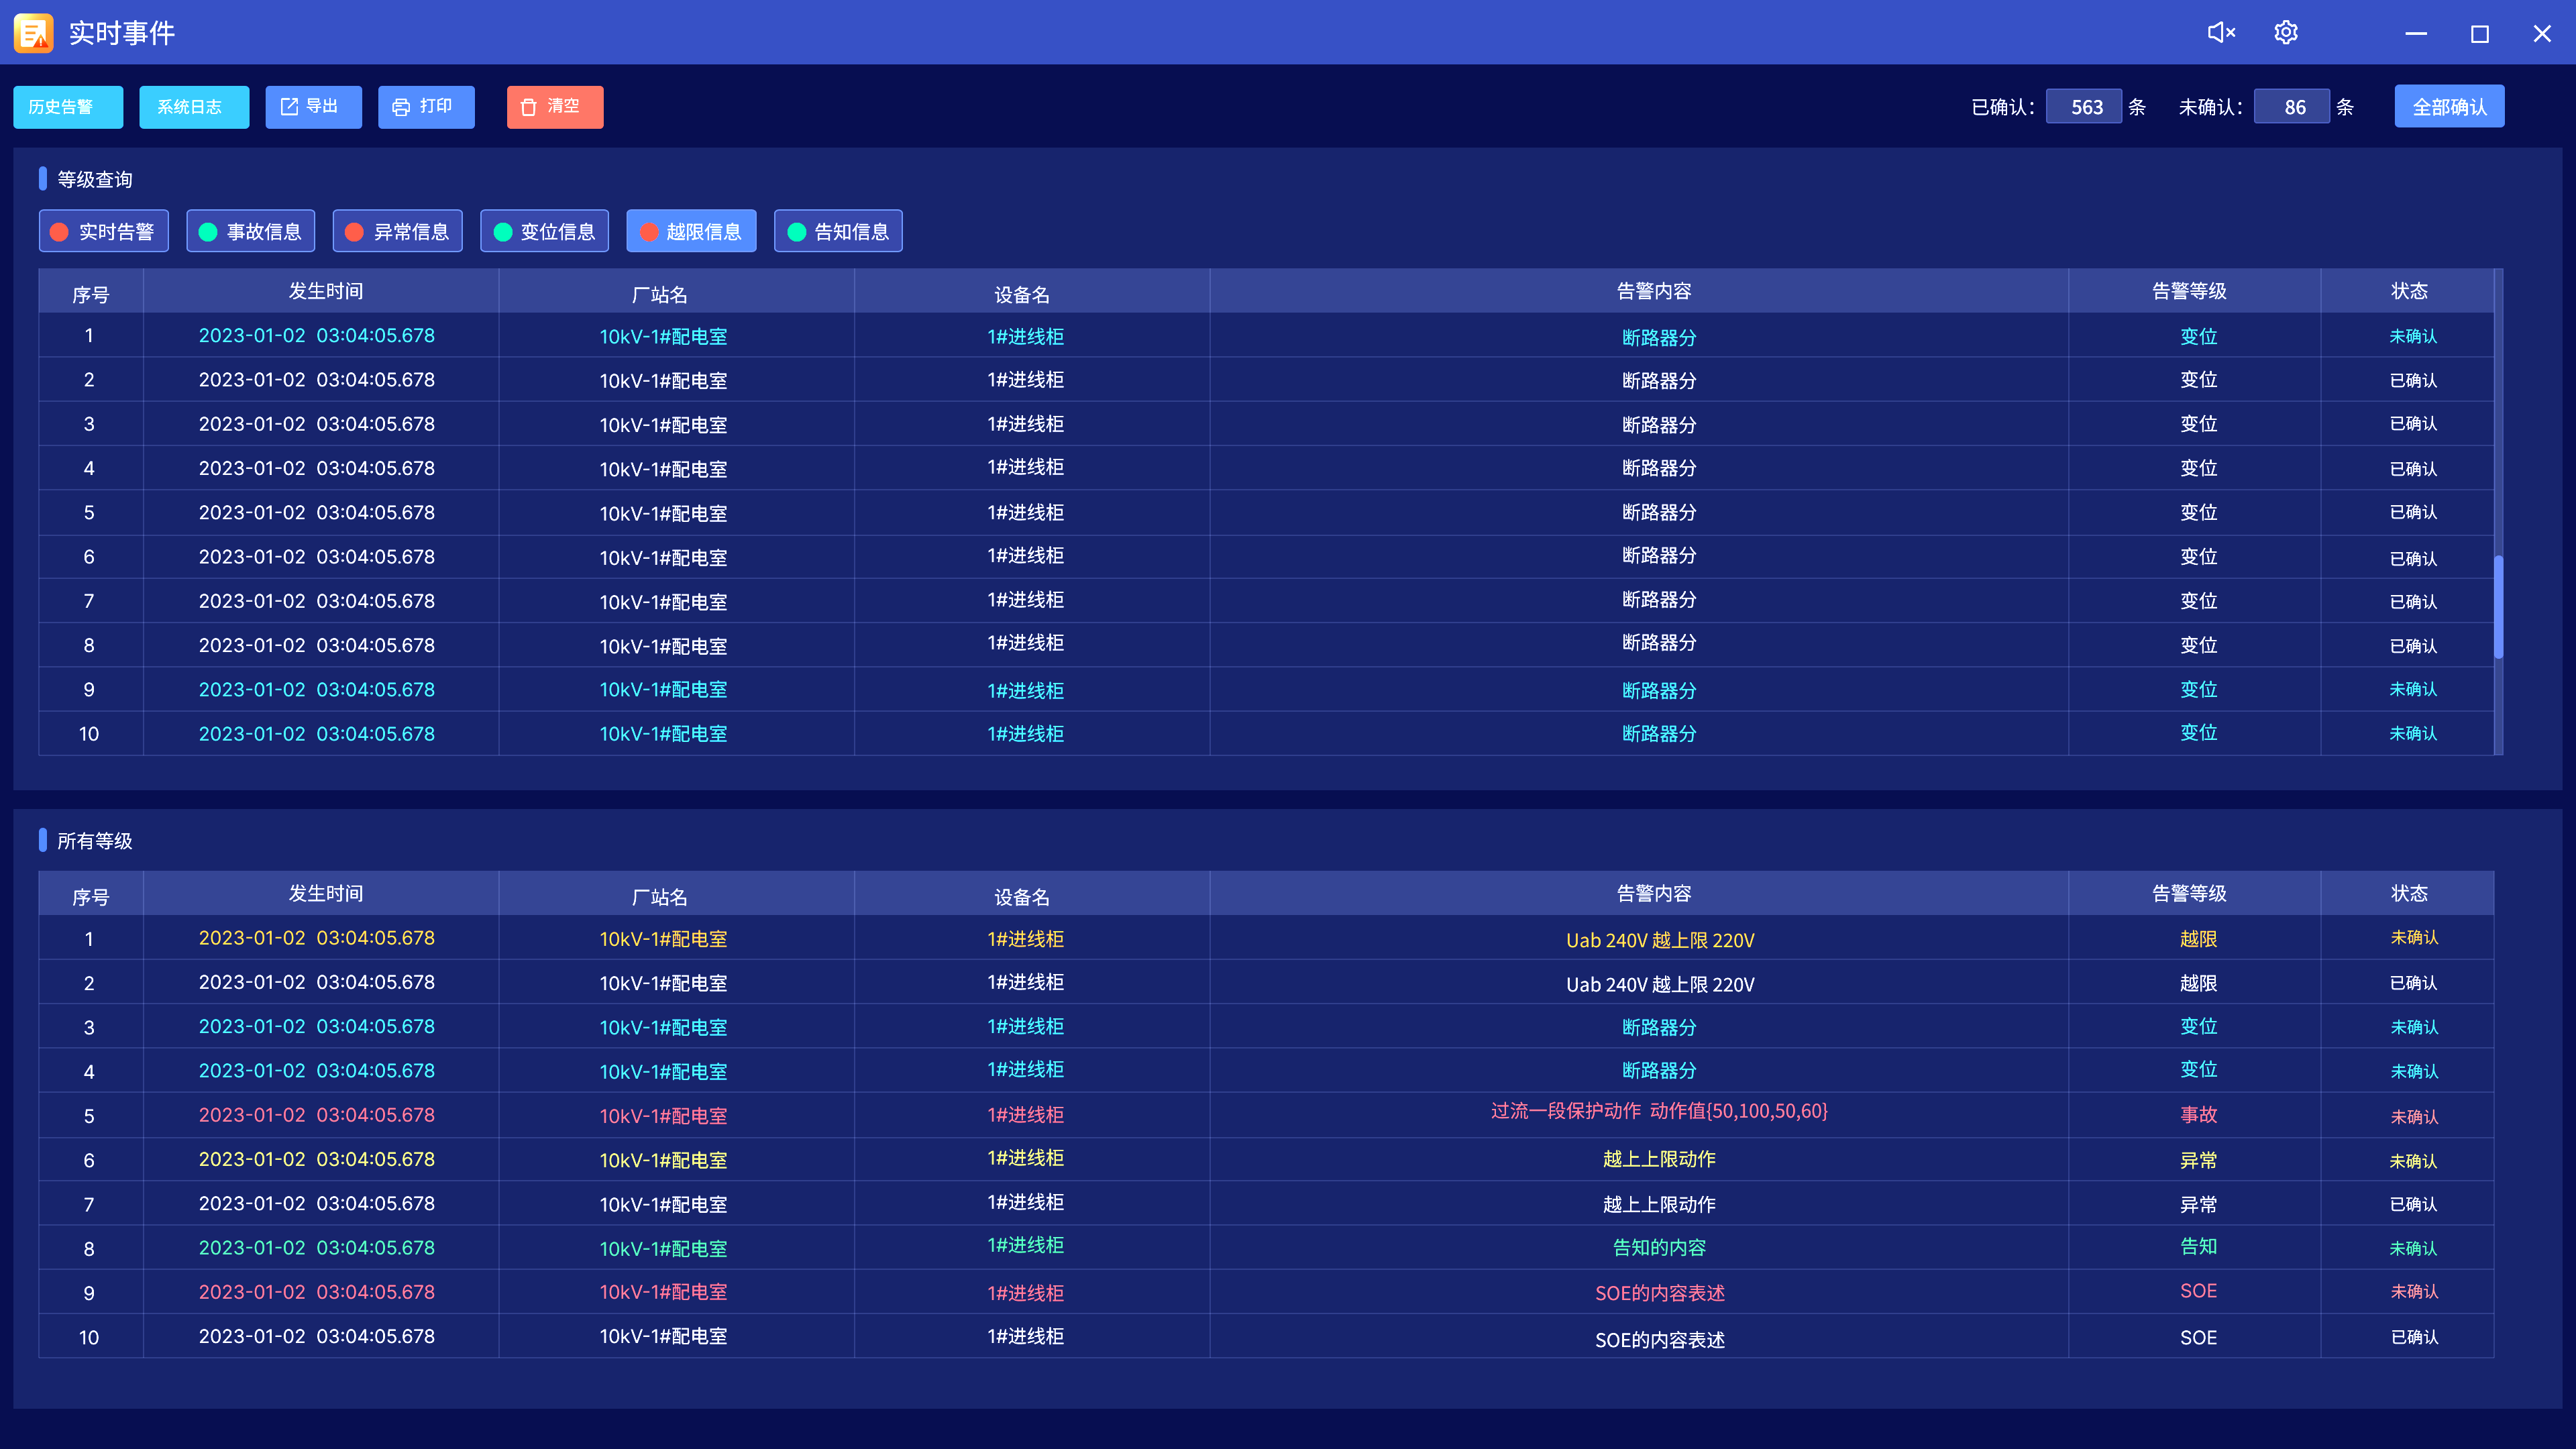The image size is (2576, 1449).
Task: Open the 系统日志 page
Action: [x=194, y=107]
